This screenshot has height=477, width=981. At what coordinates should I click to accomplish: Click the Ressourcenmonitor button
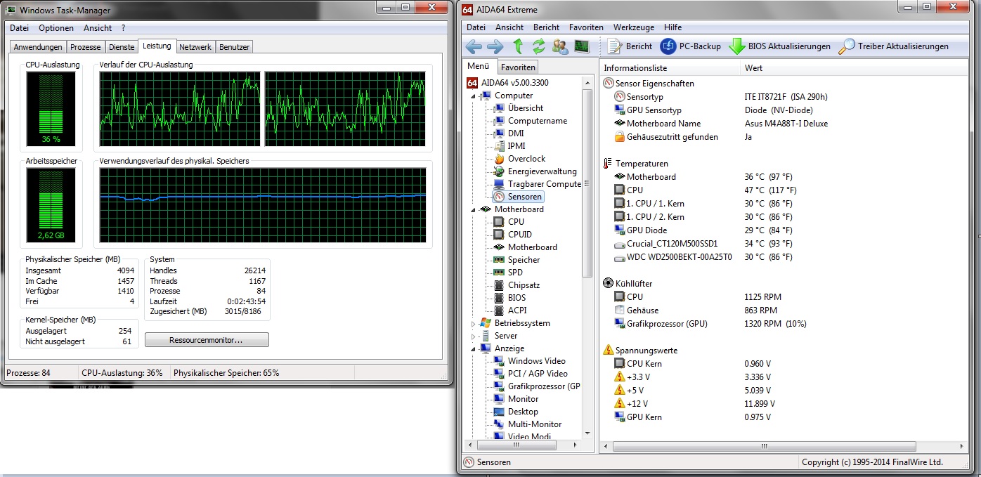click(x=207, y=340)
